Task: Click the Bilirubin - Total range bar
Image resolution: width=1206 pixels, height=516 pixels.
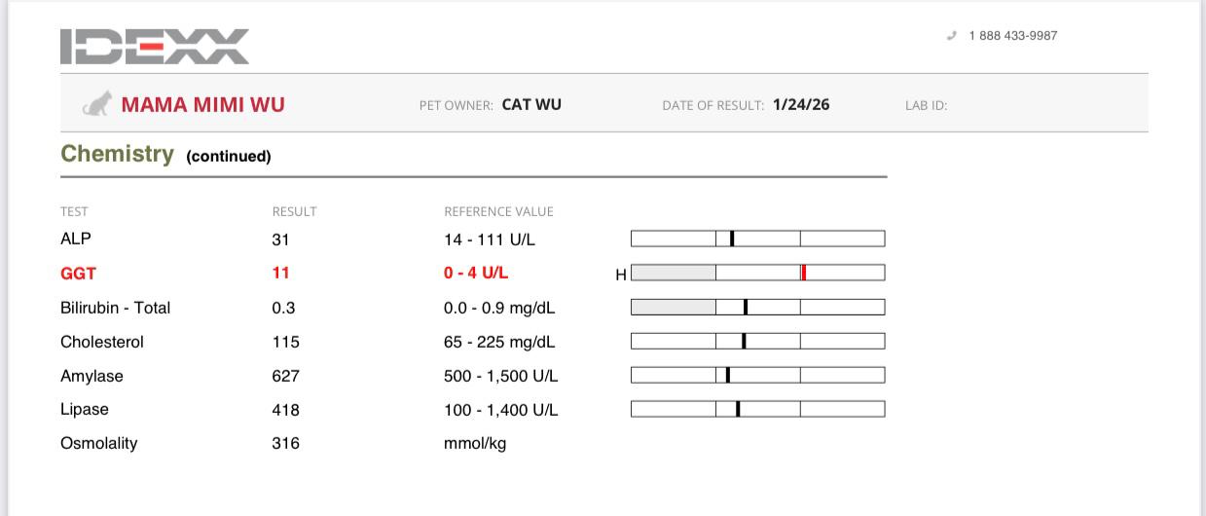Action: tap(757, 308)
